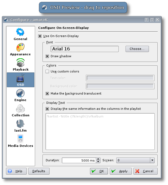Click the title bar help question button

tap(147, 20)
